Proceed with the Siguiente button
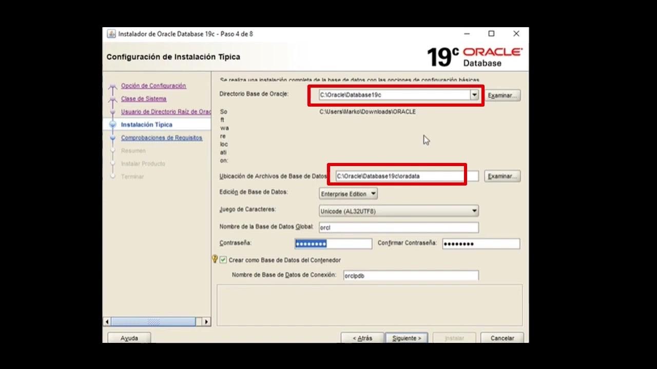Viewport: 657px width, 369px height. tap(407, 338)
